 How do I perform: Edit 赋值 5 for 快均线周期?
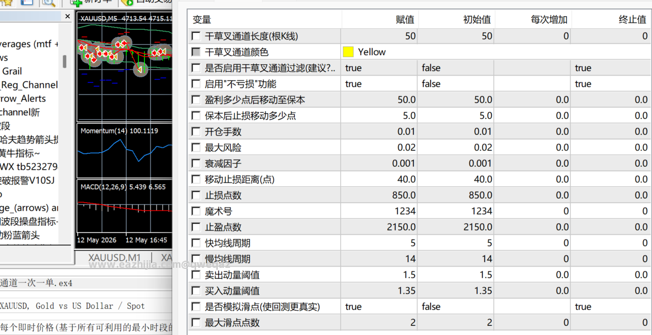click(380, 243)
